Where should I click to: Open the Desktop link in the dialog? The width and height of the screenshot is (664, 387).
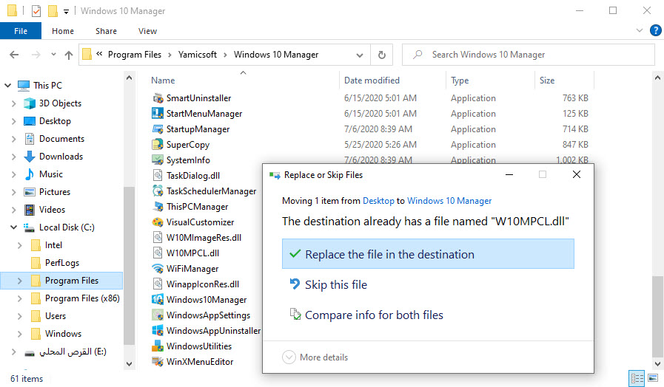pyautogui.click(x=378, y=201)
